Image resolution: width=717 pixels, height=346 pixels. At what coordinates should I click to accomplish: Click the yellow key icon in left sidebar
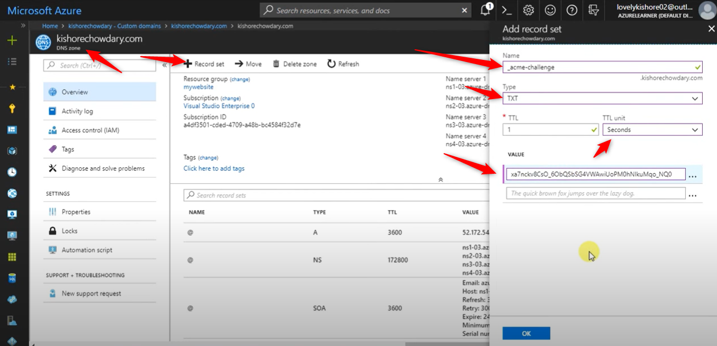click(x=12, y=109)
